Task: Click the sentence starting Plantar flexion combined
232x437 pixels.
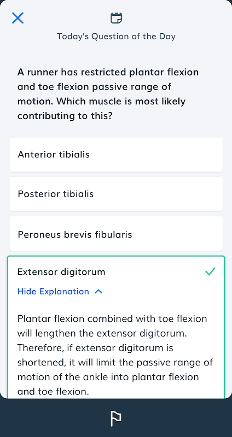Action: [112, 326]
